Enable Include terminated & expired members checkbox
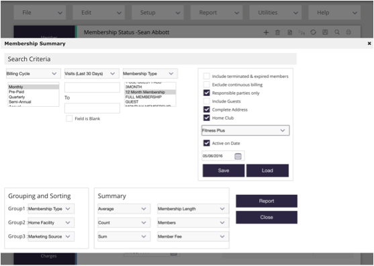Image resolution: width=374 pixels, height=266 pixels. click(x=207, y=77)
